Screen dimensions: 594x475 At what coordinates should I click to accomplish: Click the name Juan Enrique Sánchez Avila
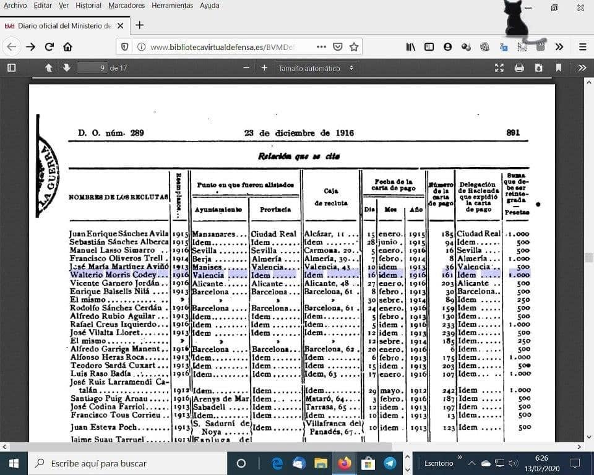pos(119,234)
